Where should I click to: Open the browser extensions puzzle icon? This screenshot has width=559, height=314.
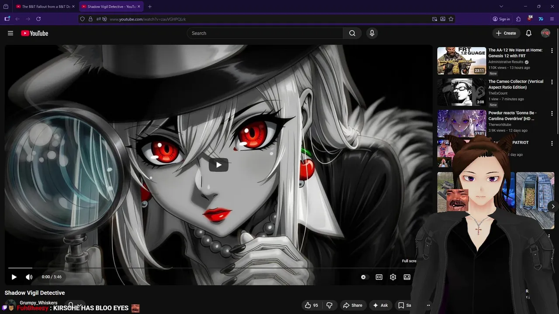point(518,19)
